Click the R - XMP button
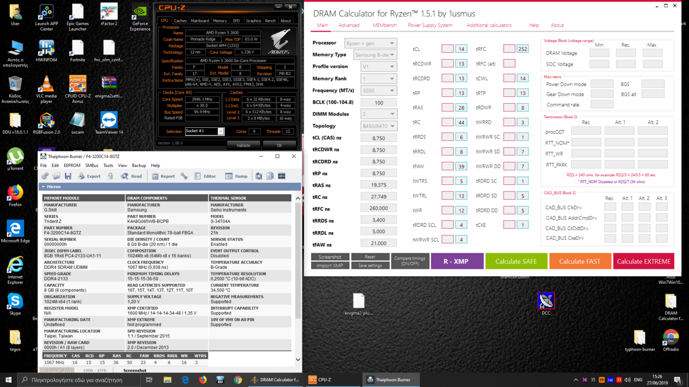This screenshot has height=387, width=689. coord(456,261)
